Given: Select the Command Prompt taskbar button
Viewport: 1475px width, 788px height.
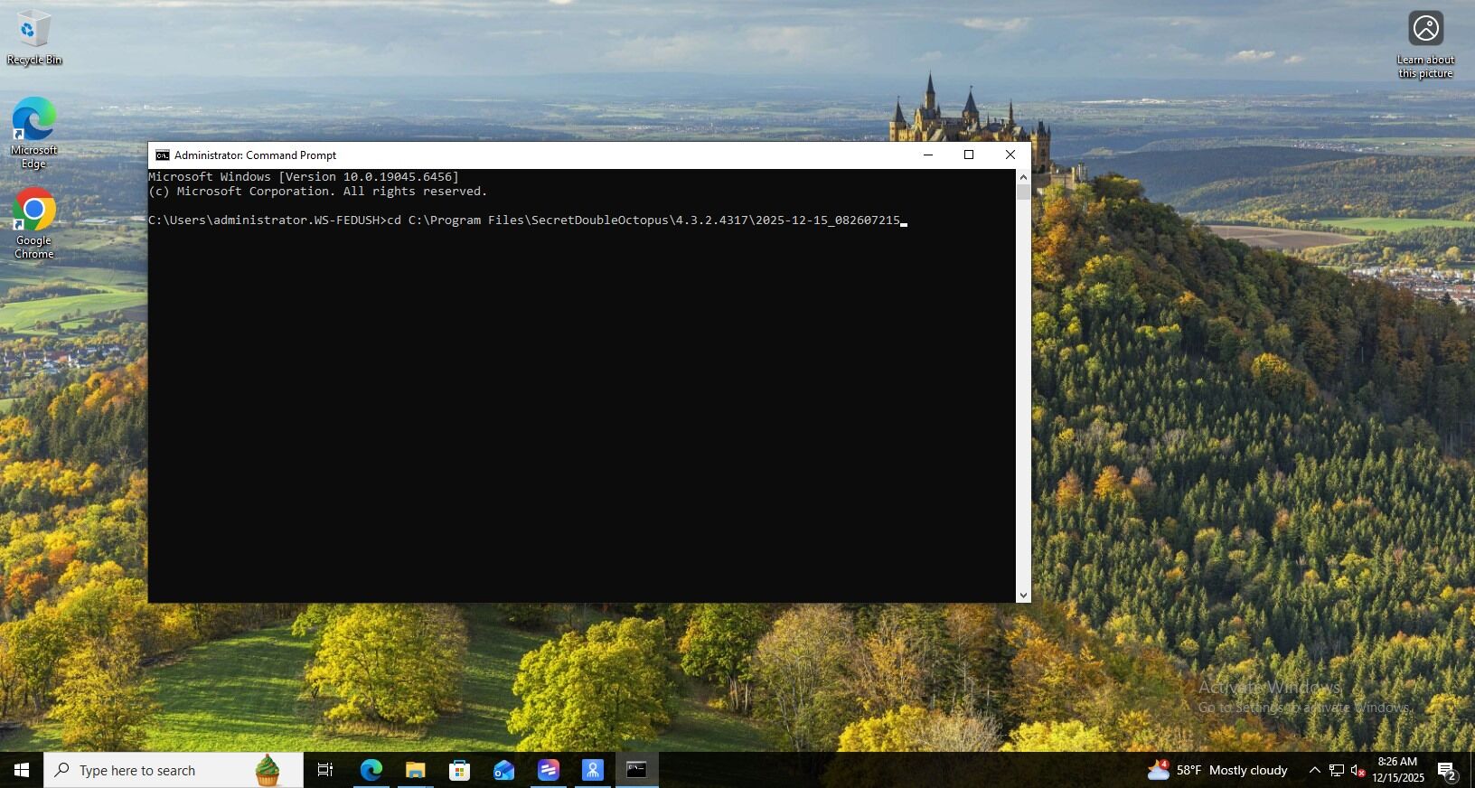Looking at the screenshot, I should coord(637,770).
